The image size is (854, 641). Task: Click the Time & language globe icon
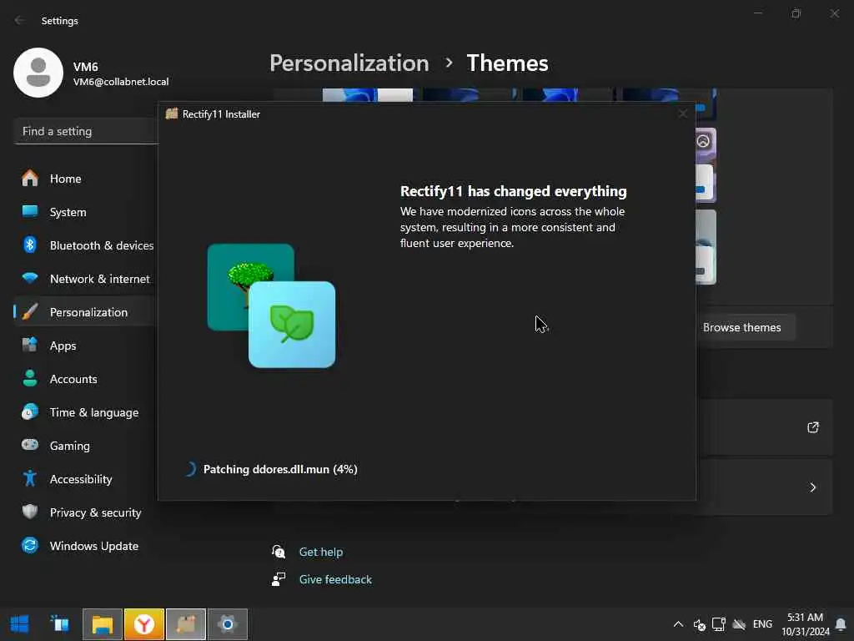pyautogui.click(x=30, y=411)
